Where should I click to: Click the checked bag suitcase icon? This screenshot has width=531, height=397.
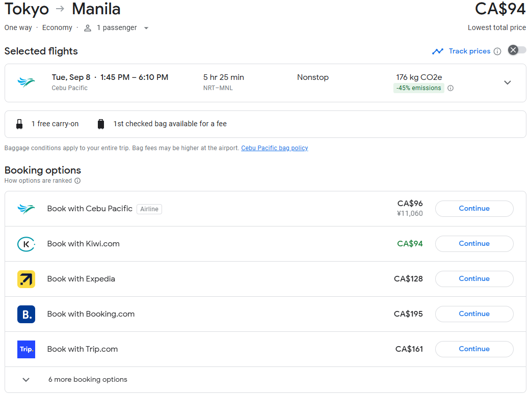[101, 124]
